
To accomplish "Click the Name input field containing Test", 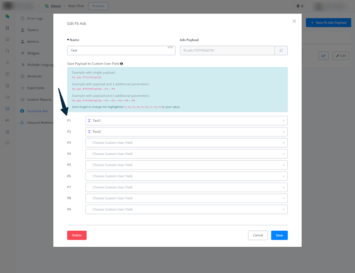I will (121, 51).
